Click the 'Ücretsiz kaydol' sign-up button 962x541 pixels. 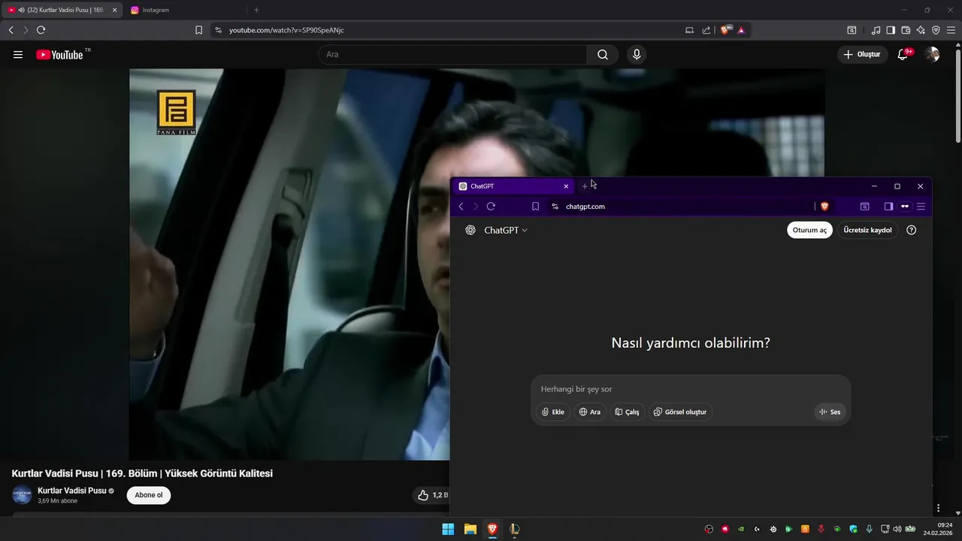867,230
